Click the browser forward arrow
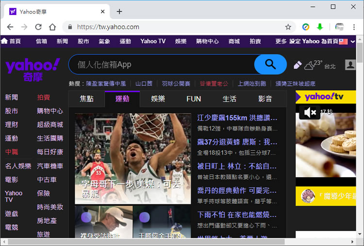 tap(24, 27)
